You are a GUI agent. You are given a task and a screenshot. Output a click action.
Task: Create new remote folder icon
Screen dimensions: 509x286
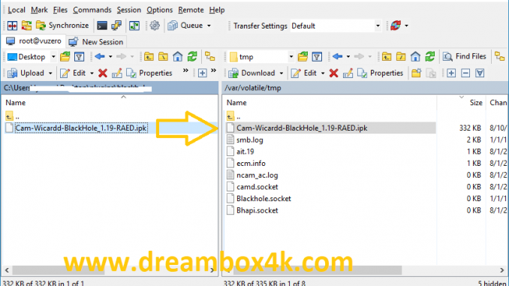point(416,73)
